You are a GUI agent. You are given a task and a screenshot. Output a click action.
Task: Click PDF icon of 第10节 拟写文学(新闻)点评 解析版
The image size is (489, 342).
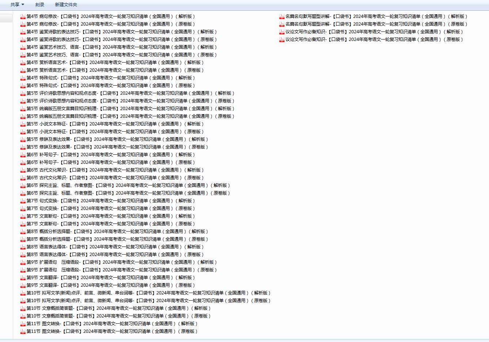[x=23, y=293]
